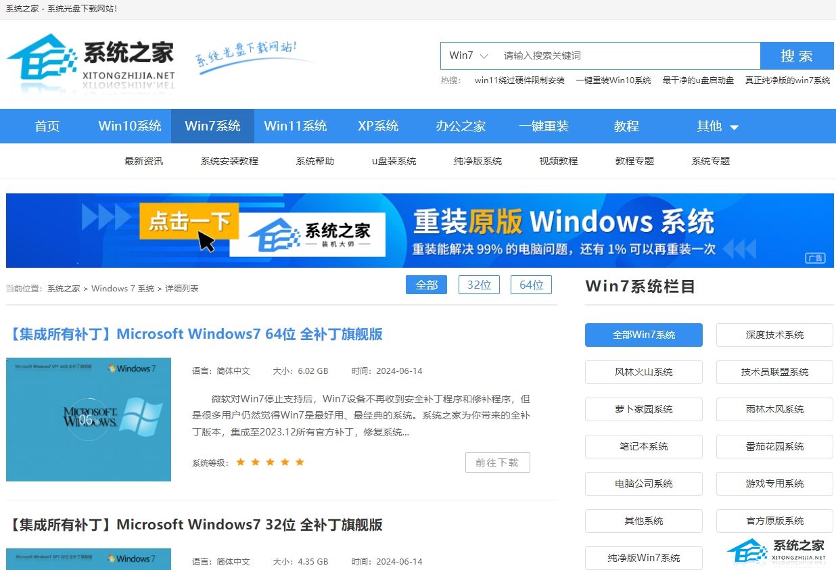836x570 pixels.
Task: Click breadcrumb link 系统之家
Action: click(x=64, y=288)
